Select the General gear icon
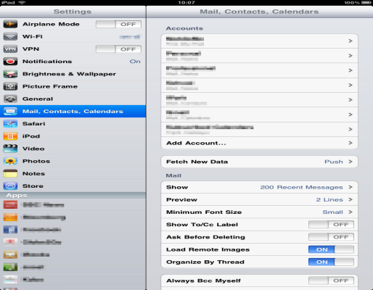This screenshot has width=373, height=290. [x=10, y=99]
